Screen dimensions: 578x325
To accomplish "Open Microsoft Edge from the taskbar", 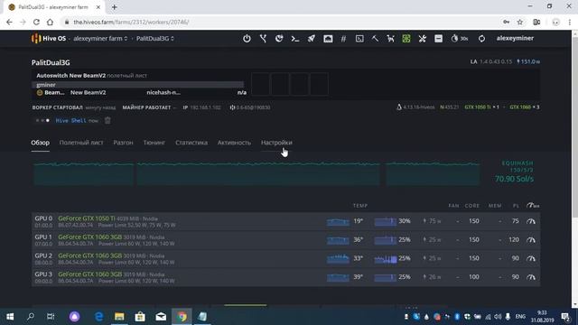I will pos(98,317).
